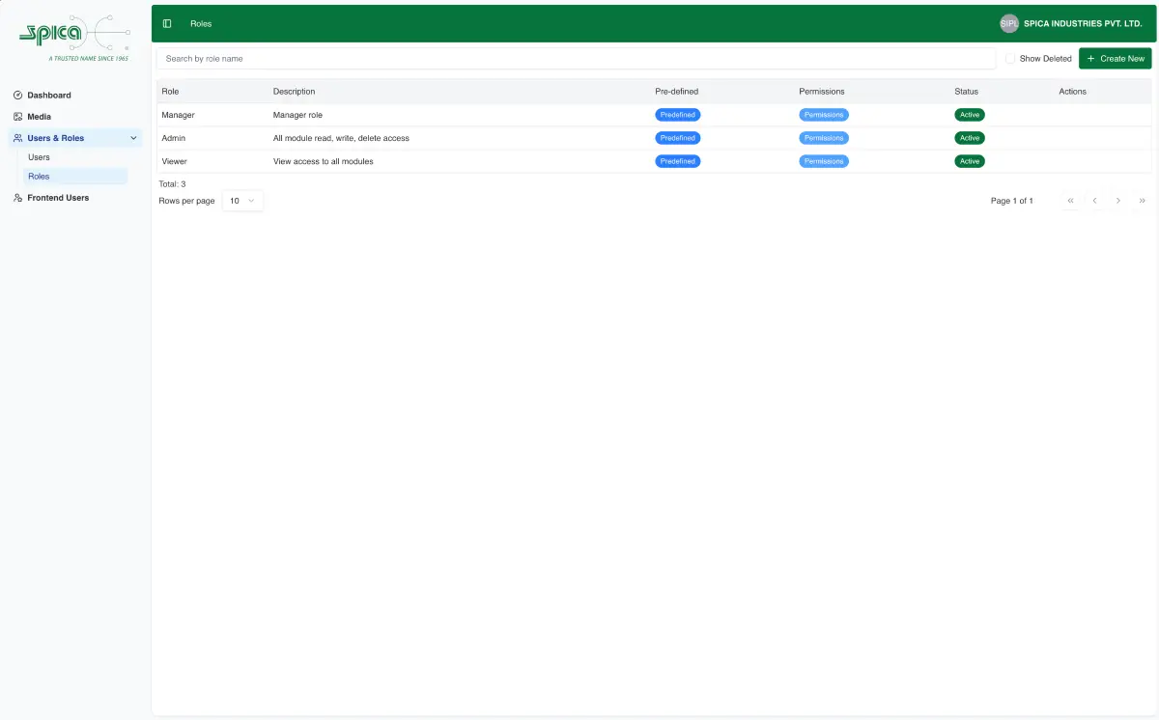This screenshot has height=720, width=1159.
Task: Navigate to the last page with double-right arrow
Action: pyautogui.click(x=1142, y=200)
